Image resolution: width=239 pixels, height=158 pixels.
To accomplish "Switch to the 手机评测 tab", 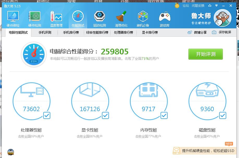I will 45,33.
